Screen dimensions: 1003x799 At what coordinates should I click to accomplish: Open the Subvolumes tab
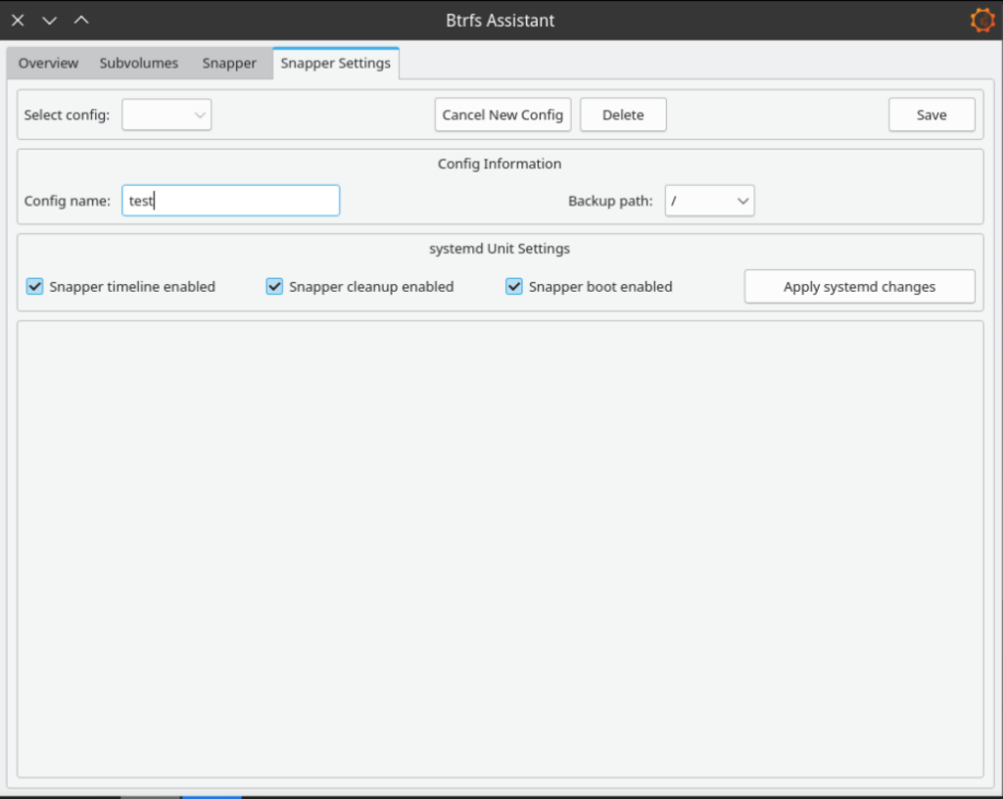(139, 64)
